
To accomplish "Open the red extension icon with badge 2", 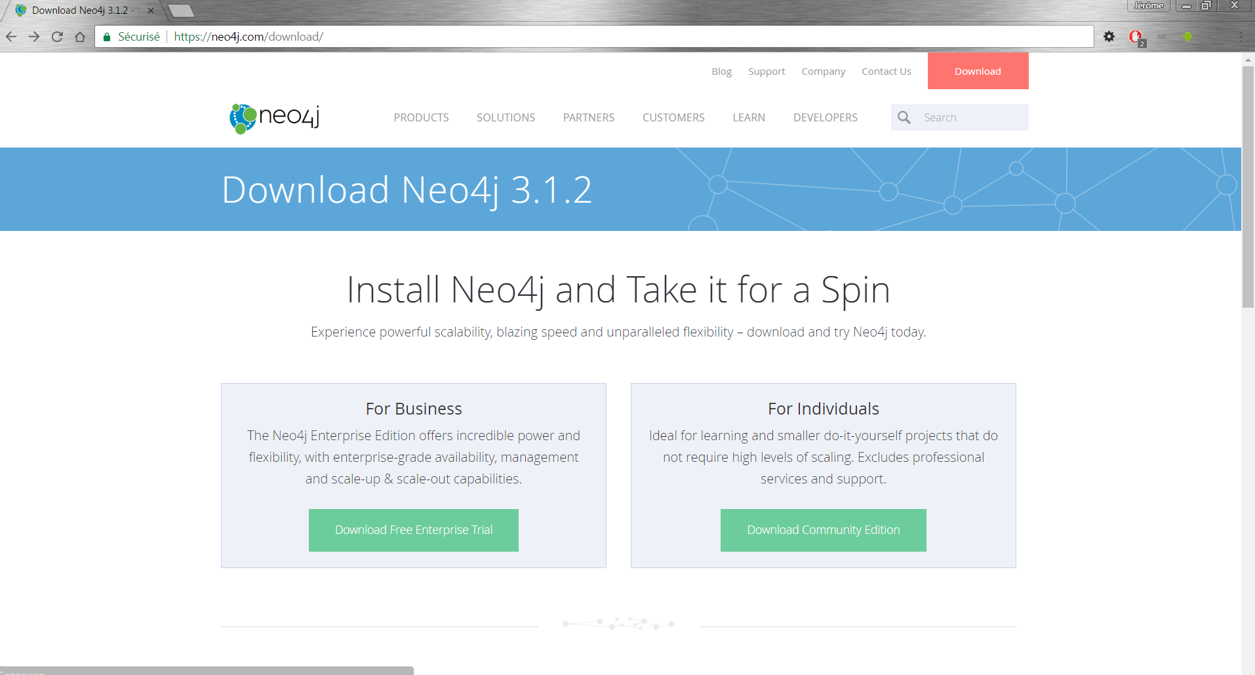I will click(x=1136, y=37).
